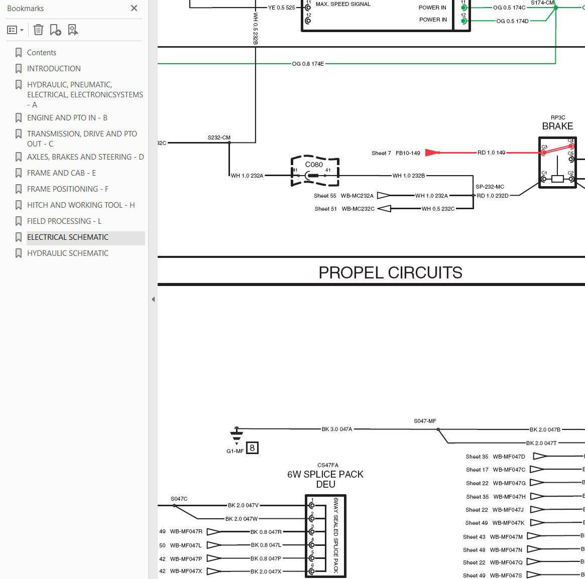Click the Sheet 48 WB-MF047N reference

tap(493, 549)
